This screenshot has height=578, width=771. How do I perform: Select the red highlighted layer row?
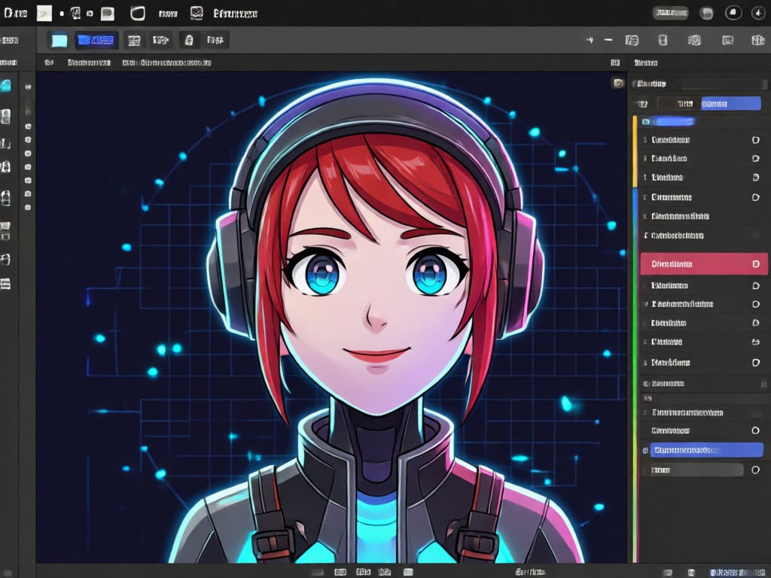point(704,264)
